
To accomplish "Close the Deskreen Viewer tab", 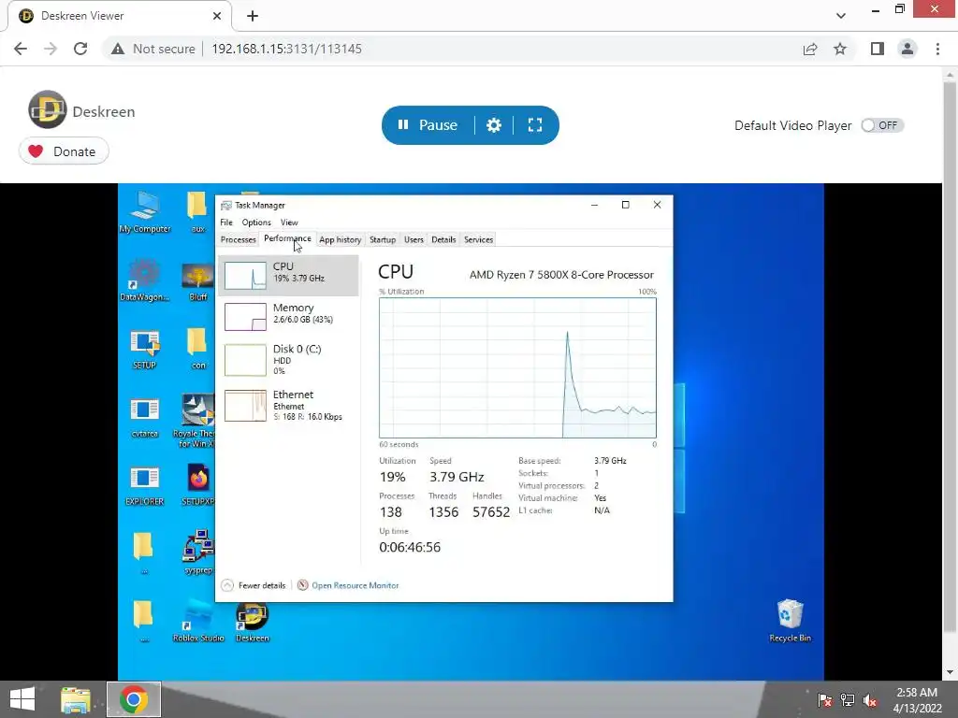I will pyautogui.click(x=217, y=16).
